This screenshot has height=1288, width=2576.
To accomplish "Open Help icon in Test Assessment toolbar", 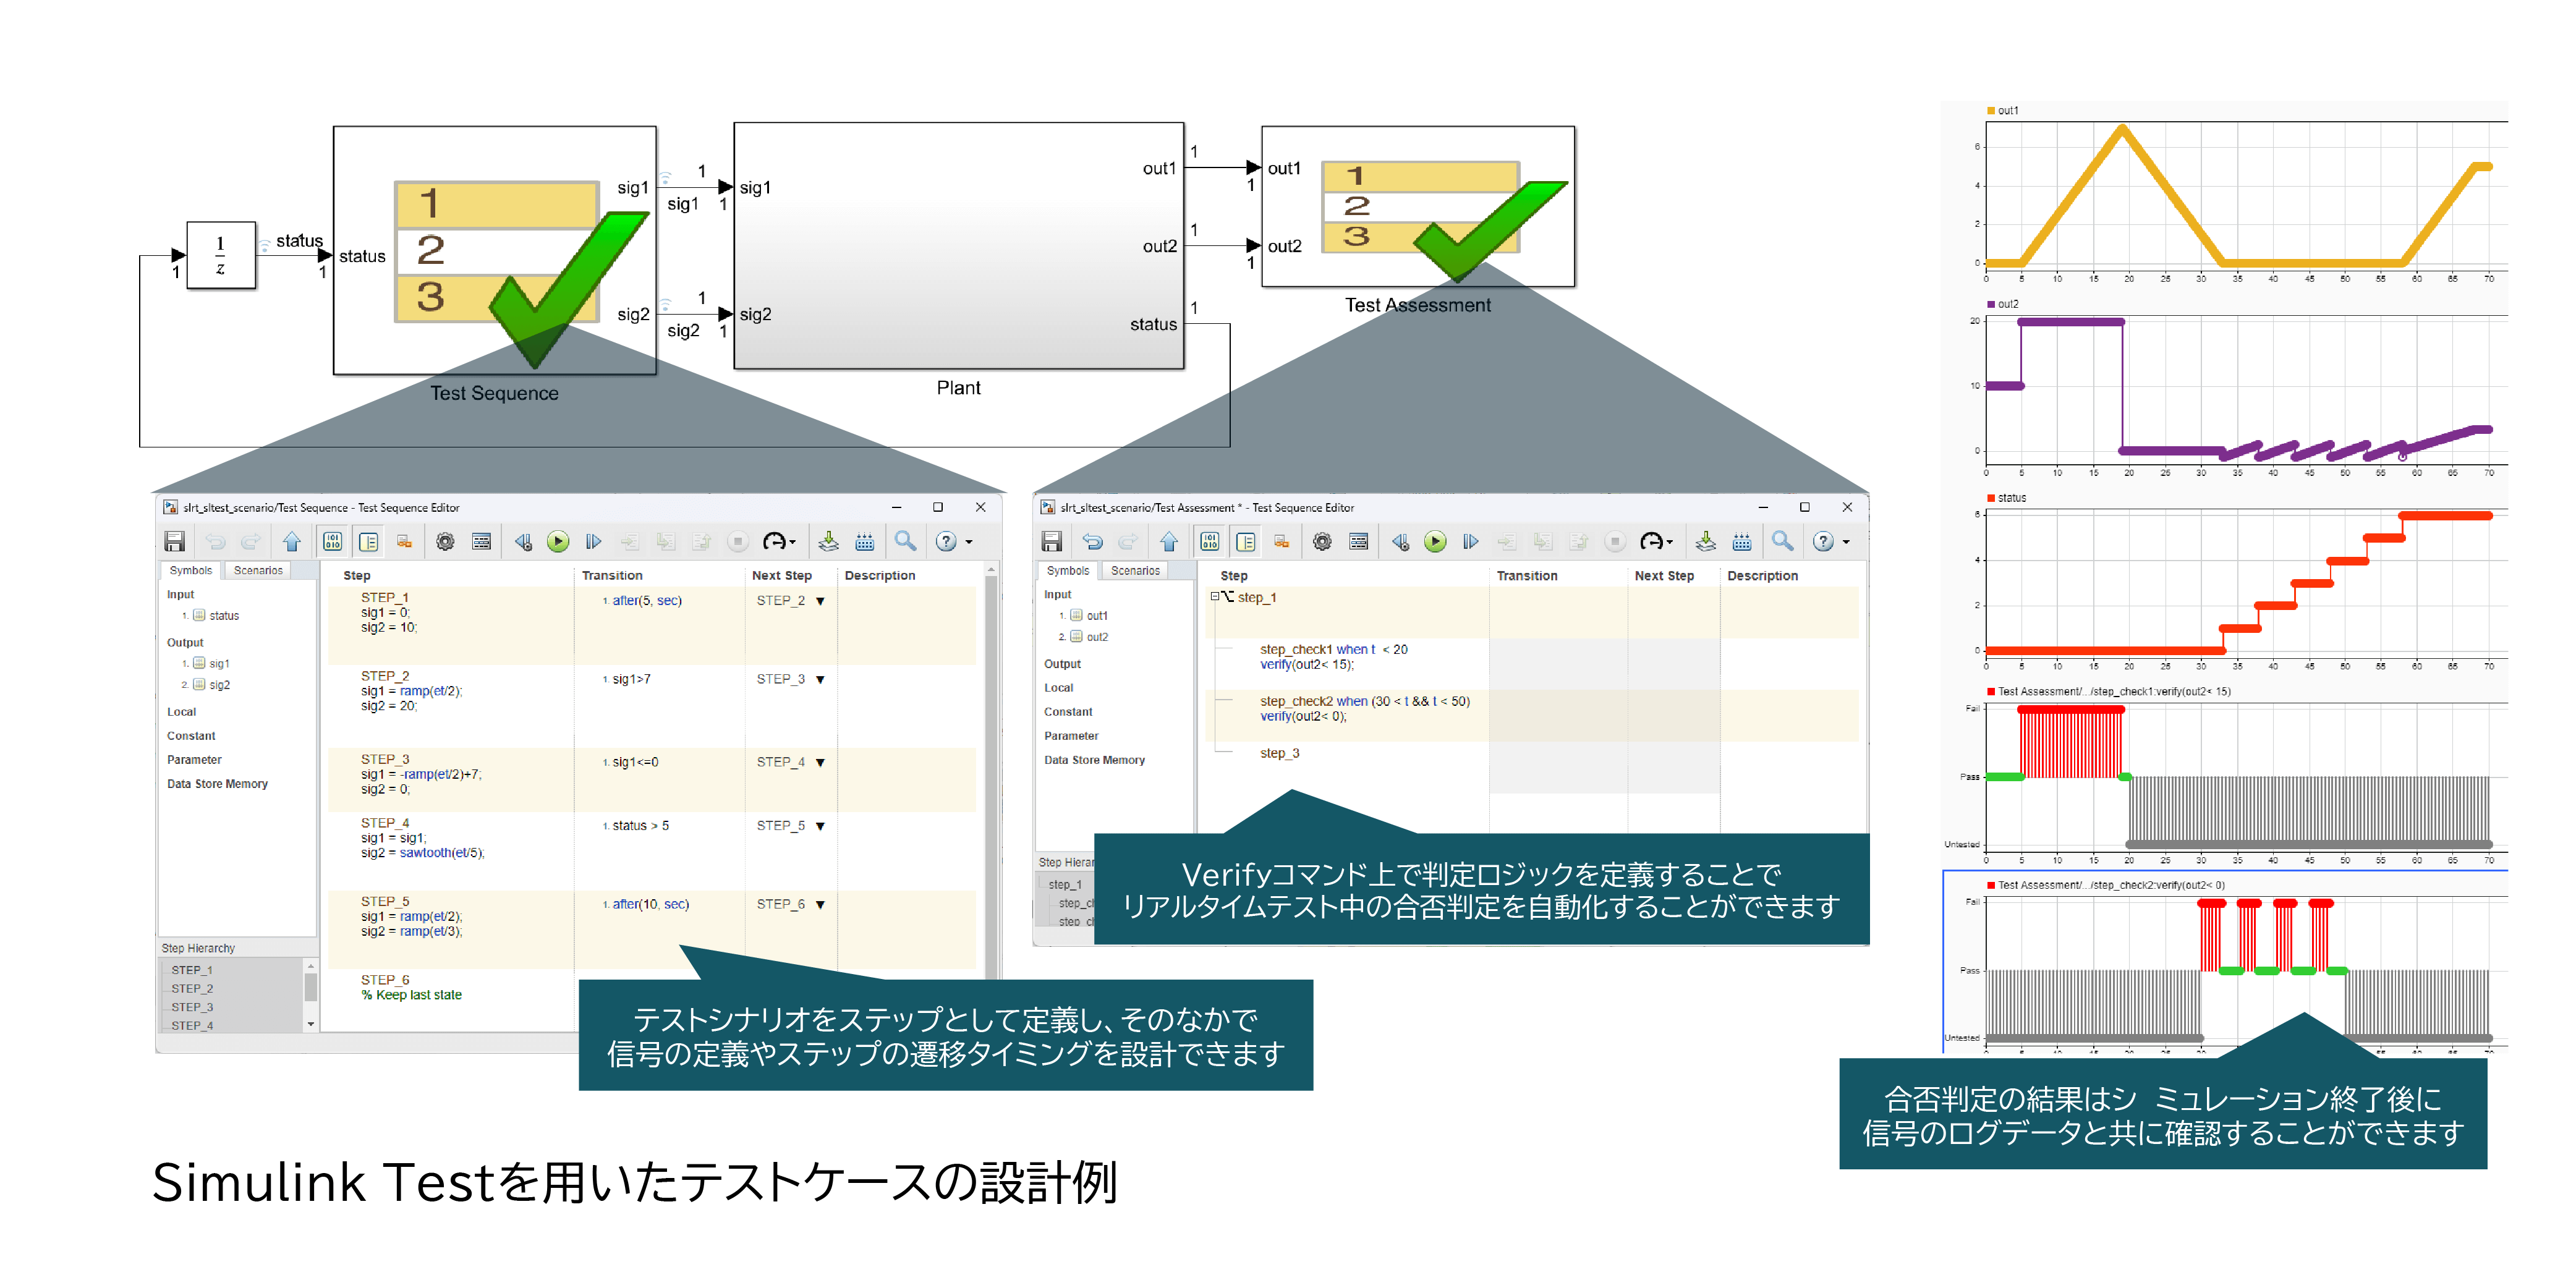I will coord(1823,541).
